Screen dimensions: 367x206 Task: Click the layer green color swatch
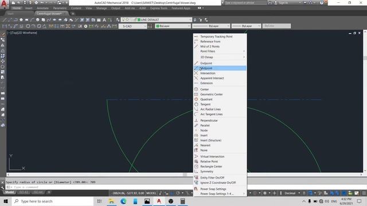[139, 20]
